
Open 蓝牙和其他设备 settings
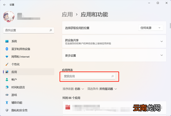tap(29, 49)
